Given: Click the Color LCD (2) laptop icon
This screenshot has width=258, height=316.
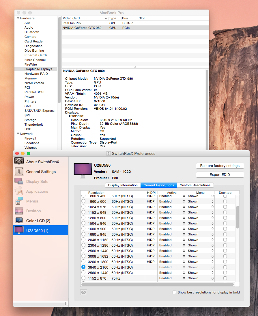Looking at the screenshot, I should click(x=19, y=220).
